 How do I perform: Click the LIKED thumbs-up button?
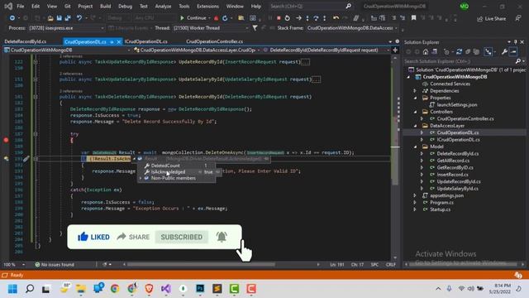93,238
